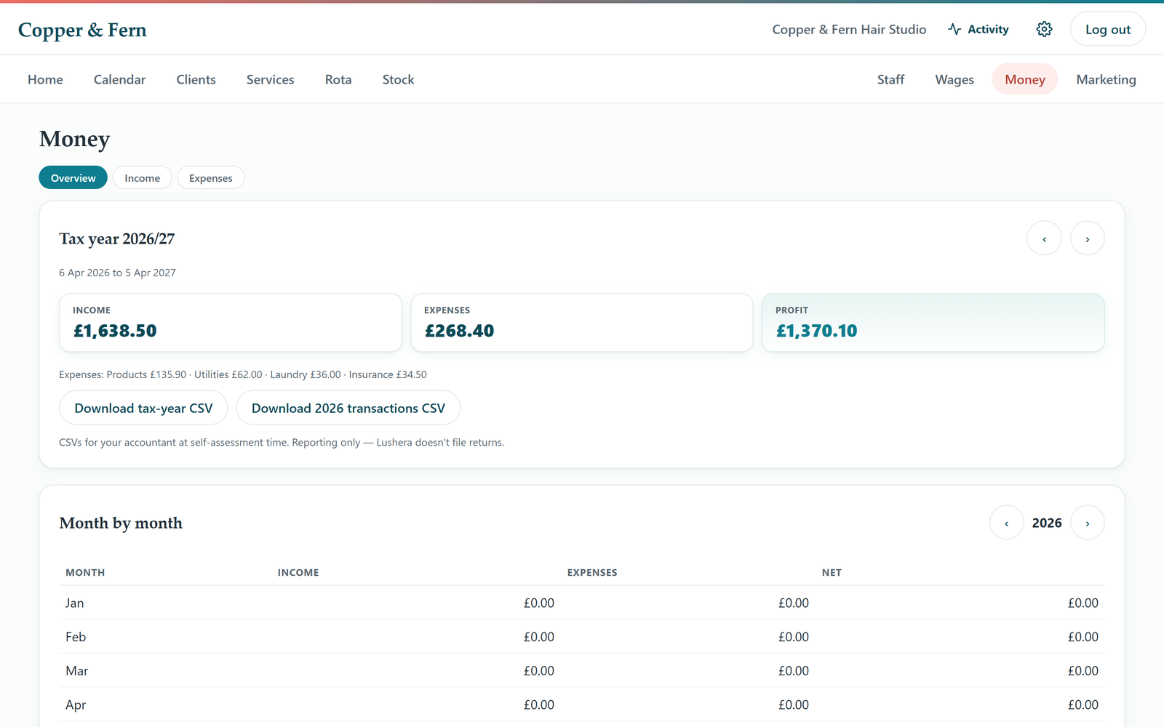Click the Feb month row label
This screenshot has height=727, width=1164.
pos(76,637)
